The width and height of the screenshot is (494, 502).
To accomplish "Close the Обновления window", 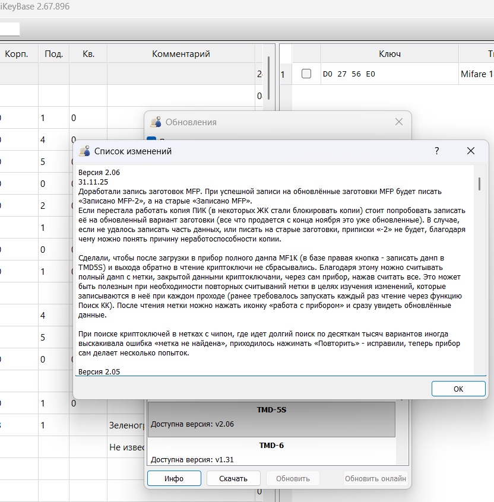I will pyautogui.click(x=399, y=122).
